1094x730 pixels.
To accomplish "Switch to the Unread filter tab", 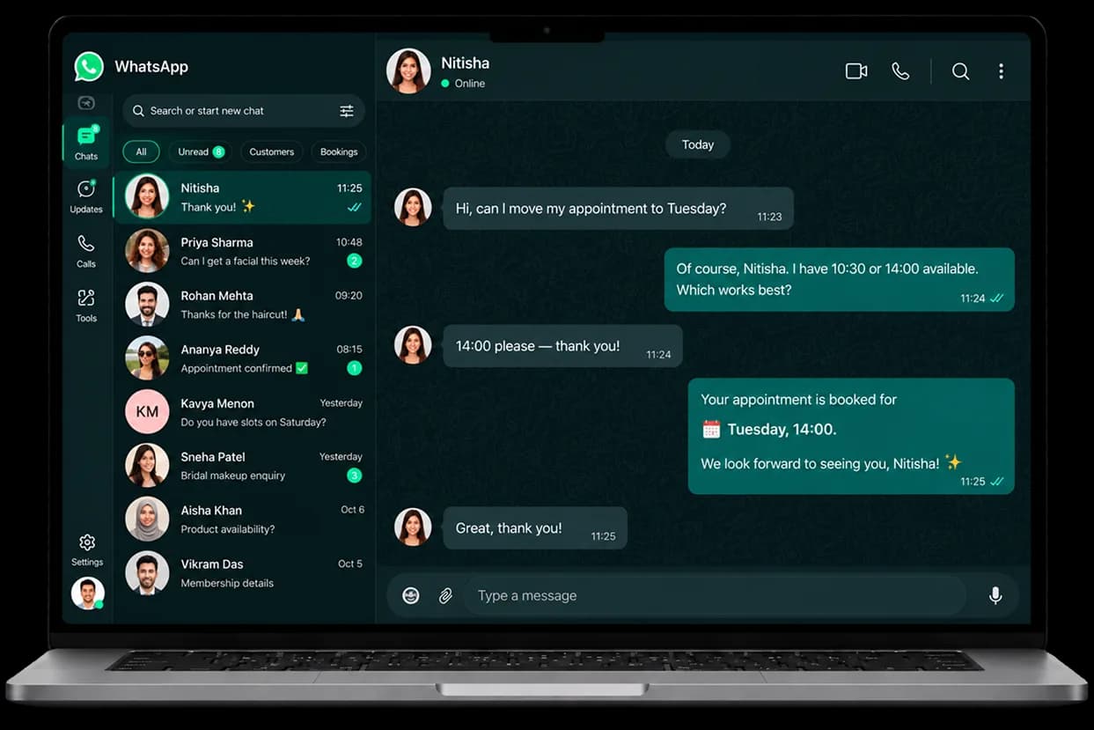I will [200, 152].
